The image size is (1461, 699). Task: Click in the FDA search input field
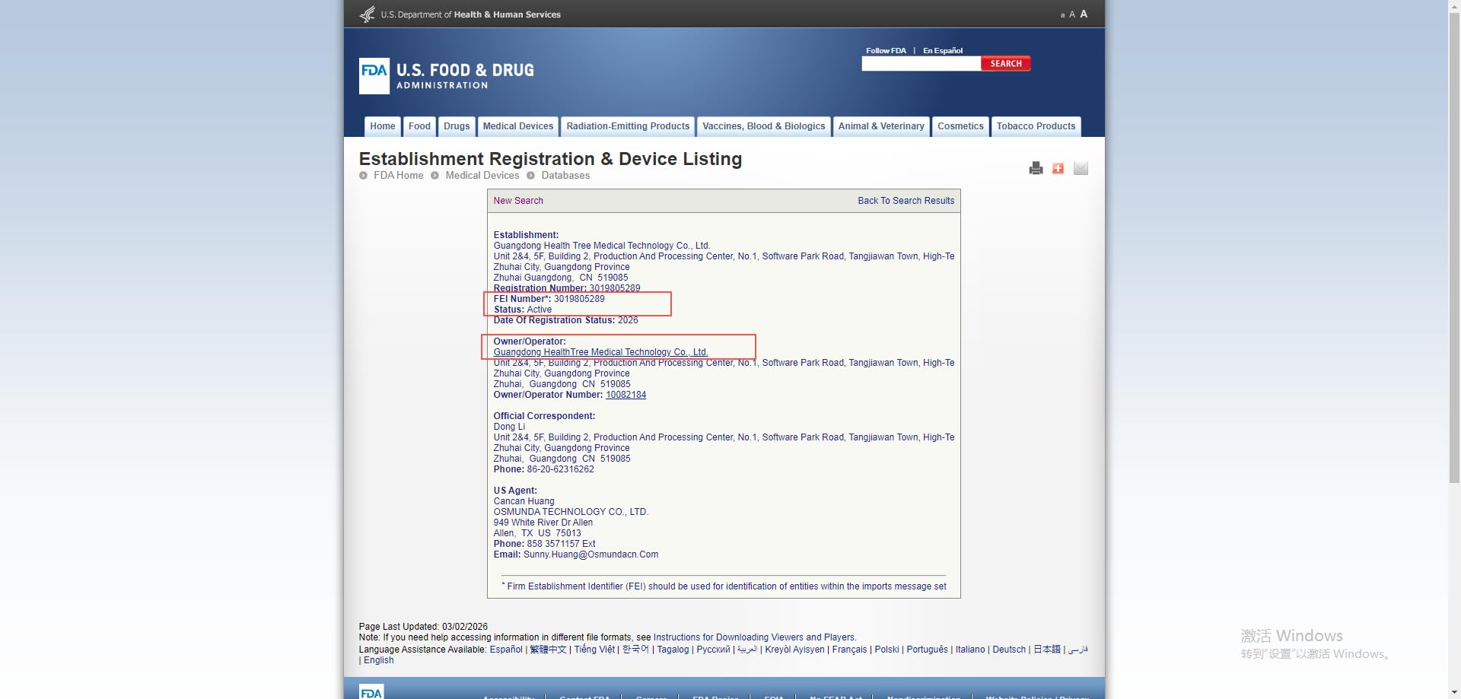(x=921, y=64)
